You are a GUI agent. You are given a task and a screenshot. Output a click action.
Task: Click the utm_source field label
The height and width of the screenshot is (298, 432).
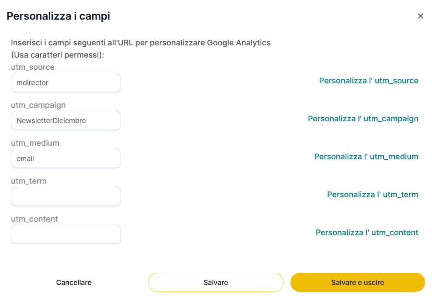[x=33, y=67]
